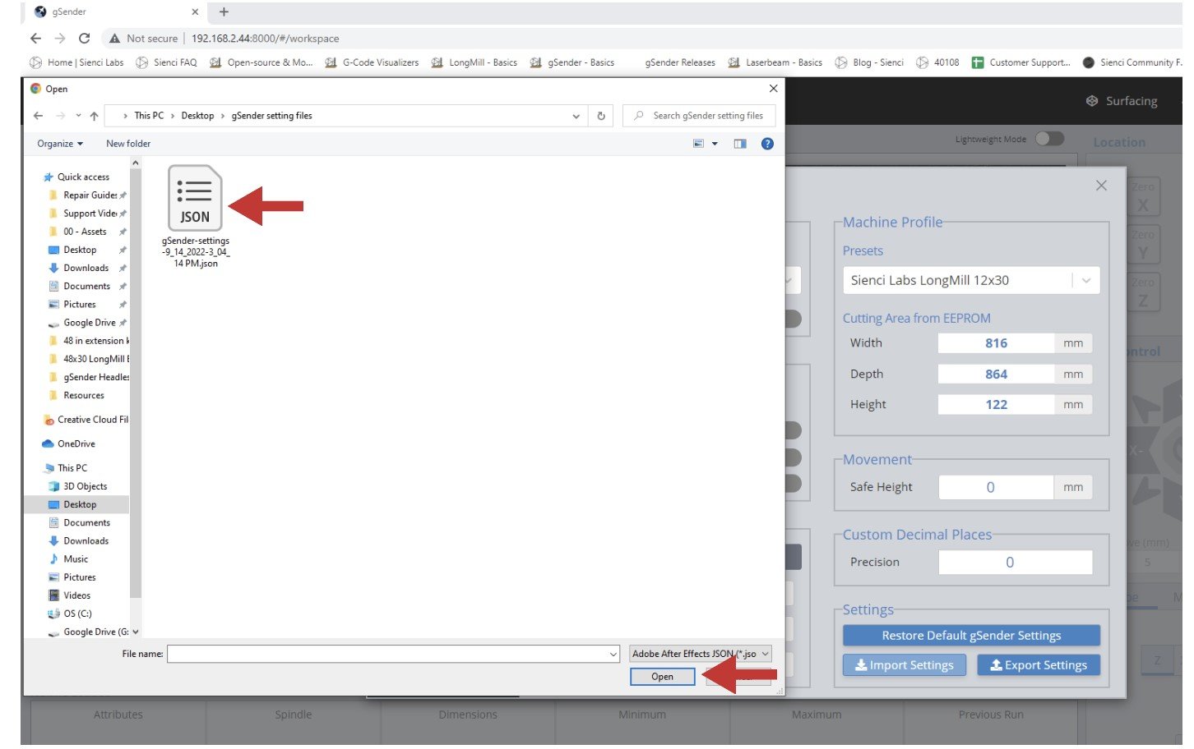
Task: Open the file dialog Help button
Action: point(767,144)
